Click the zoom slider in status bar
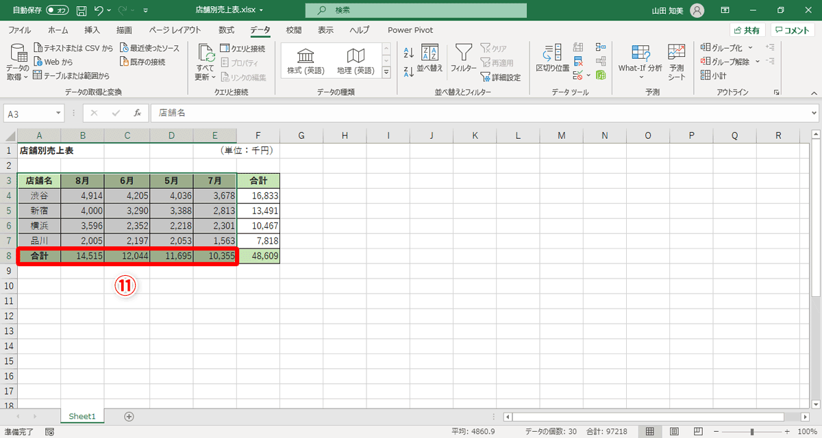Viewport: 822px width, 438px height. tap(751, 432)
